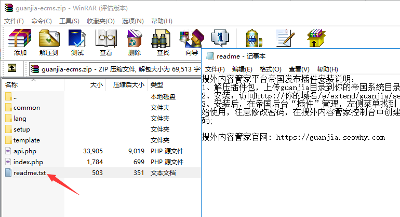This screenshot has height=217, width=400.
Task: Open the 向导 (Wizard) tool
Action: [191, 41]
